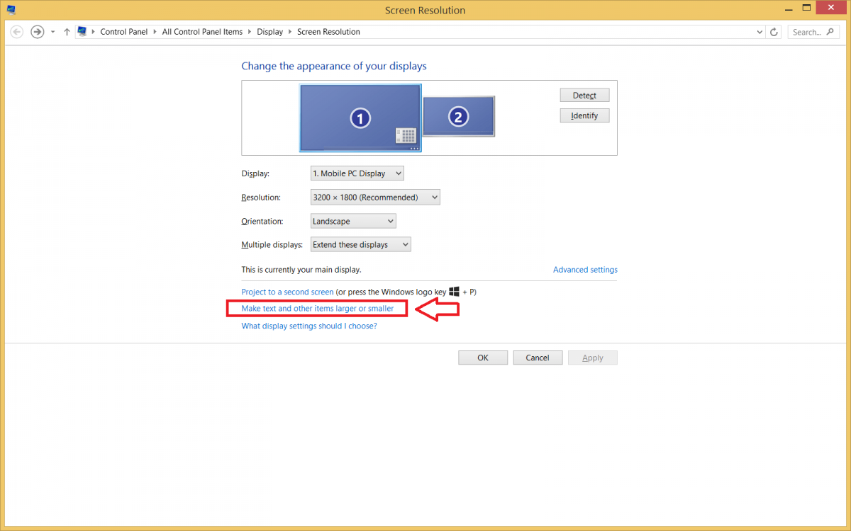This screenshot has height=531, width=851.
Task: Go back with the Back arrow button
Action: (x=17, y=32)
